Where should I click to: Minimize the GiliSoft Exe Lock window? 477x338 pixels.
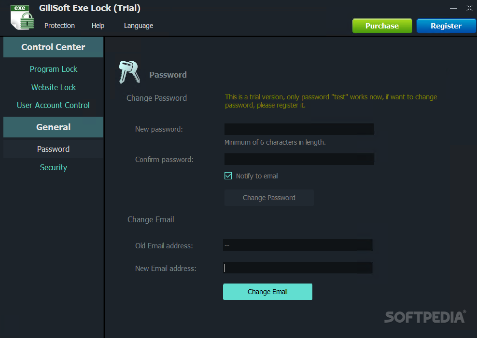(x=453, y=8)
